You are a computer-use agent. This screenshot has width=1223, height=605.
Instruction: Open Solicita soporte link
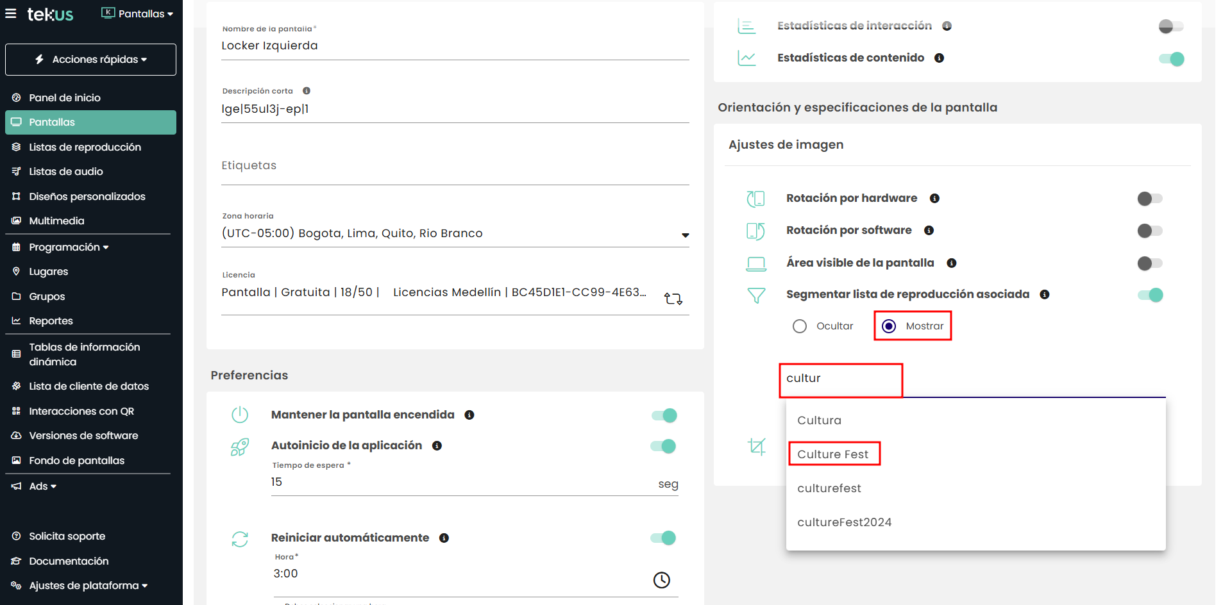pos(67,536)
